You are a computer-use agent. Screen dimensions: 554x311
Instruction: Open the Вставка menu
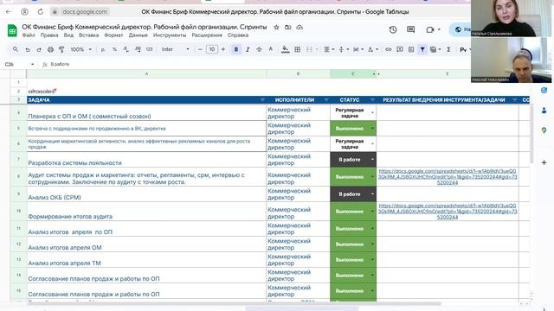[88, 35]
